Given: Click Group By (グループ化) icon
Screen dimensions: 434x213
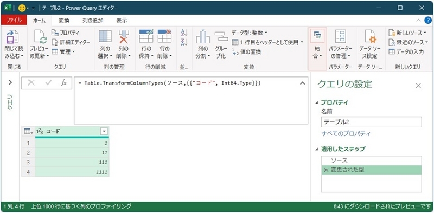Looking at the screenshot, I should [221, 36].
